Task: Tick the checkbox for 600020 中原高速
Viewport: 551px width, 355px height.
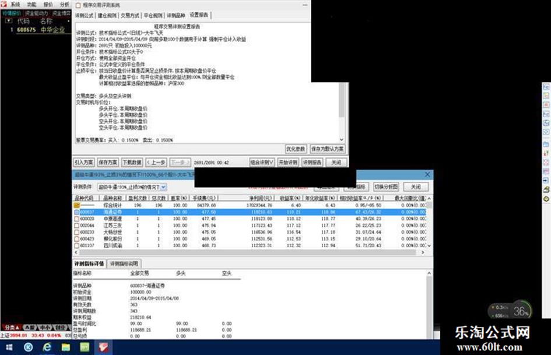Action: (x=76, y=219)
